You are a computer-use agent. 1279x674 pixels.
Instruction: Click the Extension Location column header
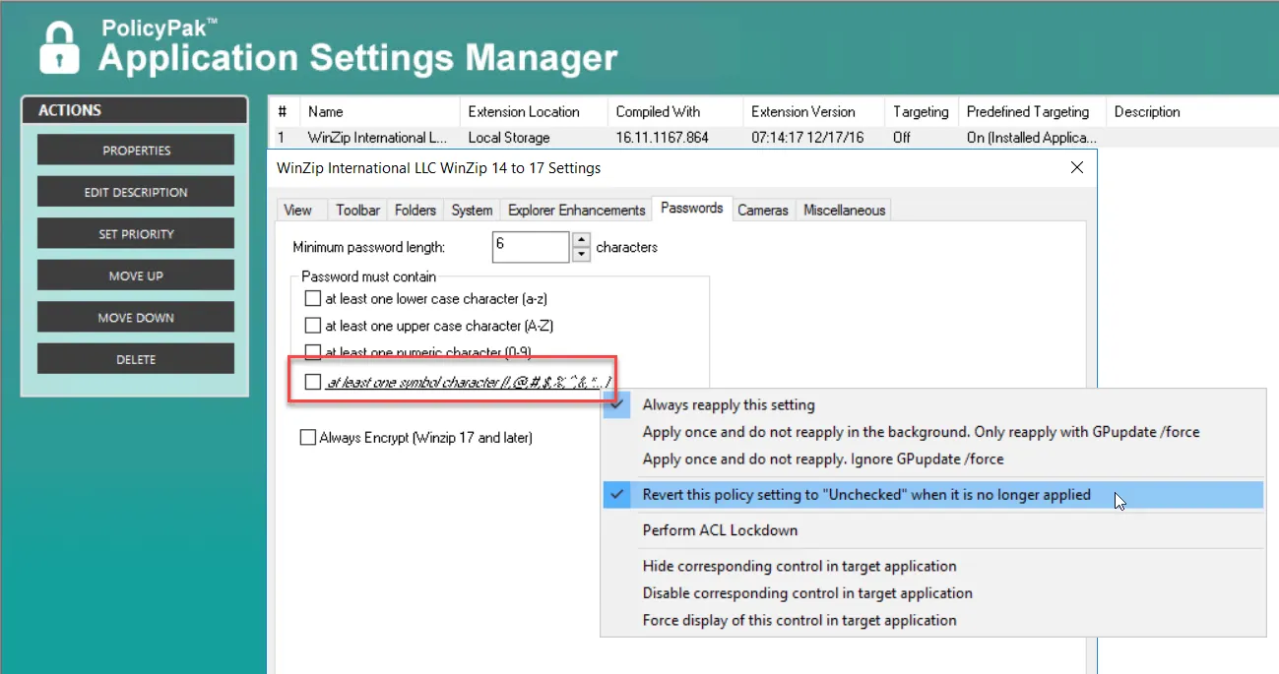click(534, 111)
